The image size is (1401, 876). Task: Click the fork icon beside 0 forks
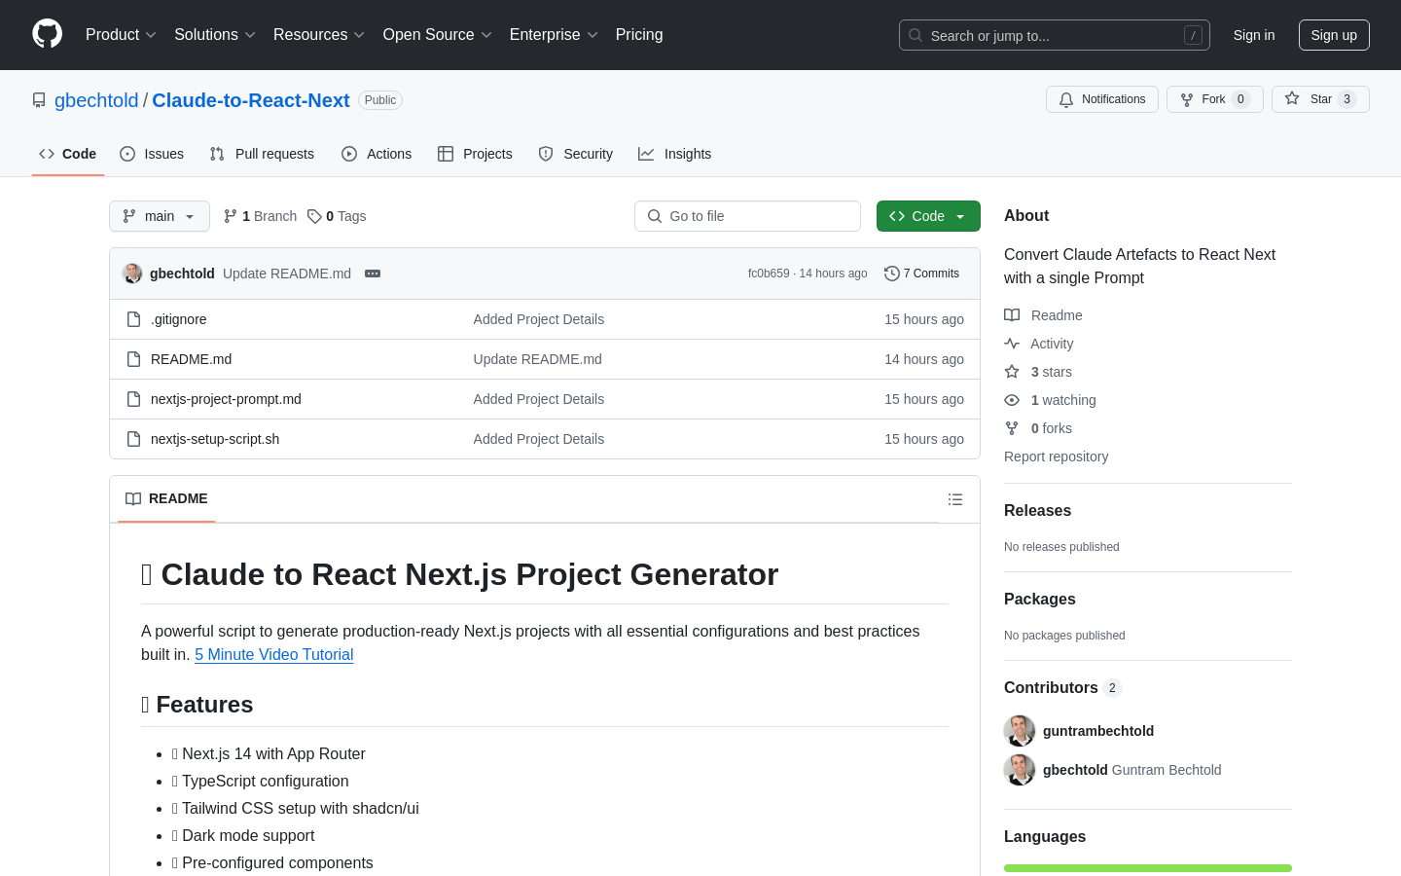[x=1012, y=428]
